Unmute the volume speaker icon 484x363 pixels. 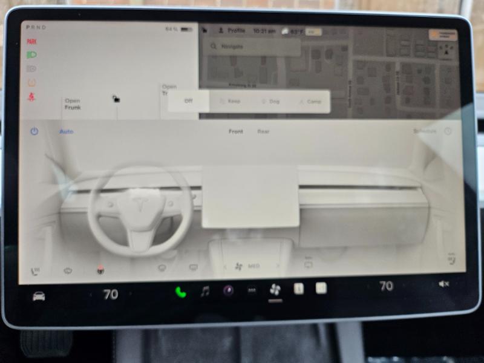point(443,284)
